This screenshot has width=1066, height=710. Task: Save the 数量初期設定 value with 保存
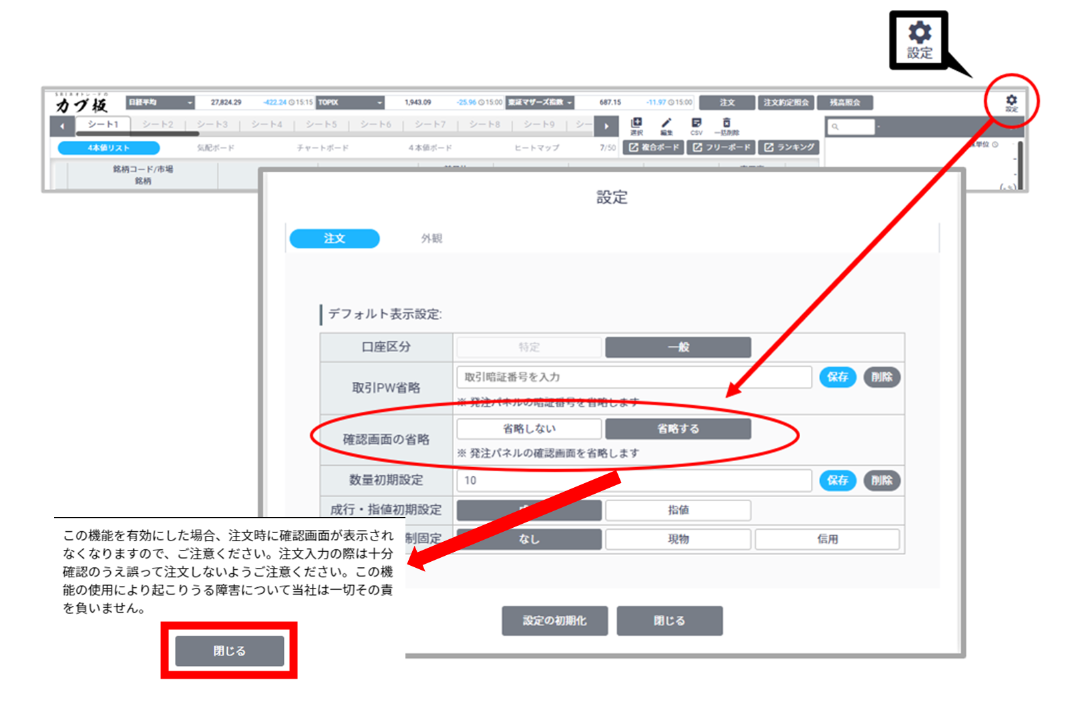838,480
